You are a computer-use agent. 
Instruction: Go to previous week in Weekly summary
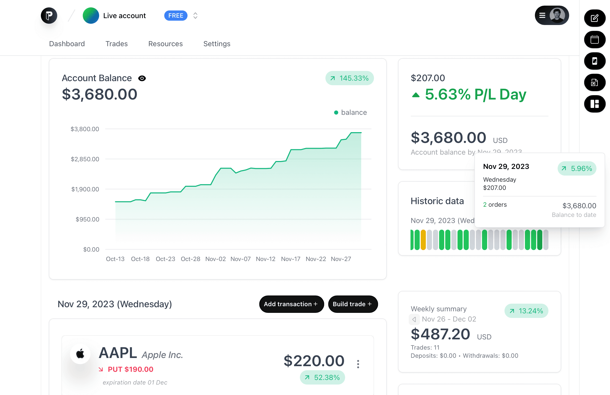414,319
